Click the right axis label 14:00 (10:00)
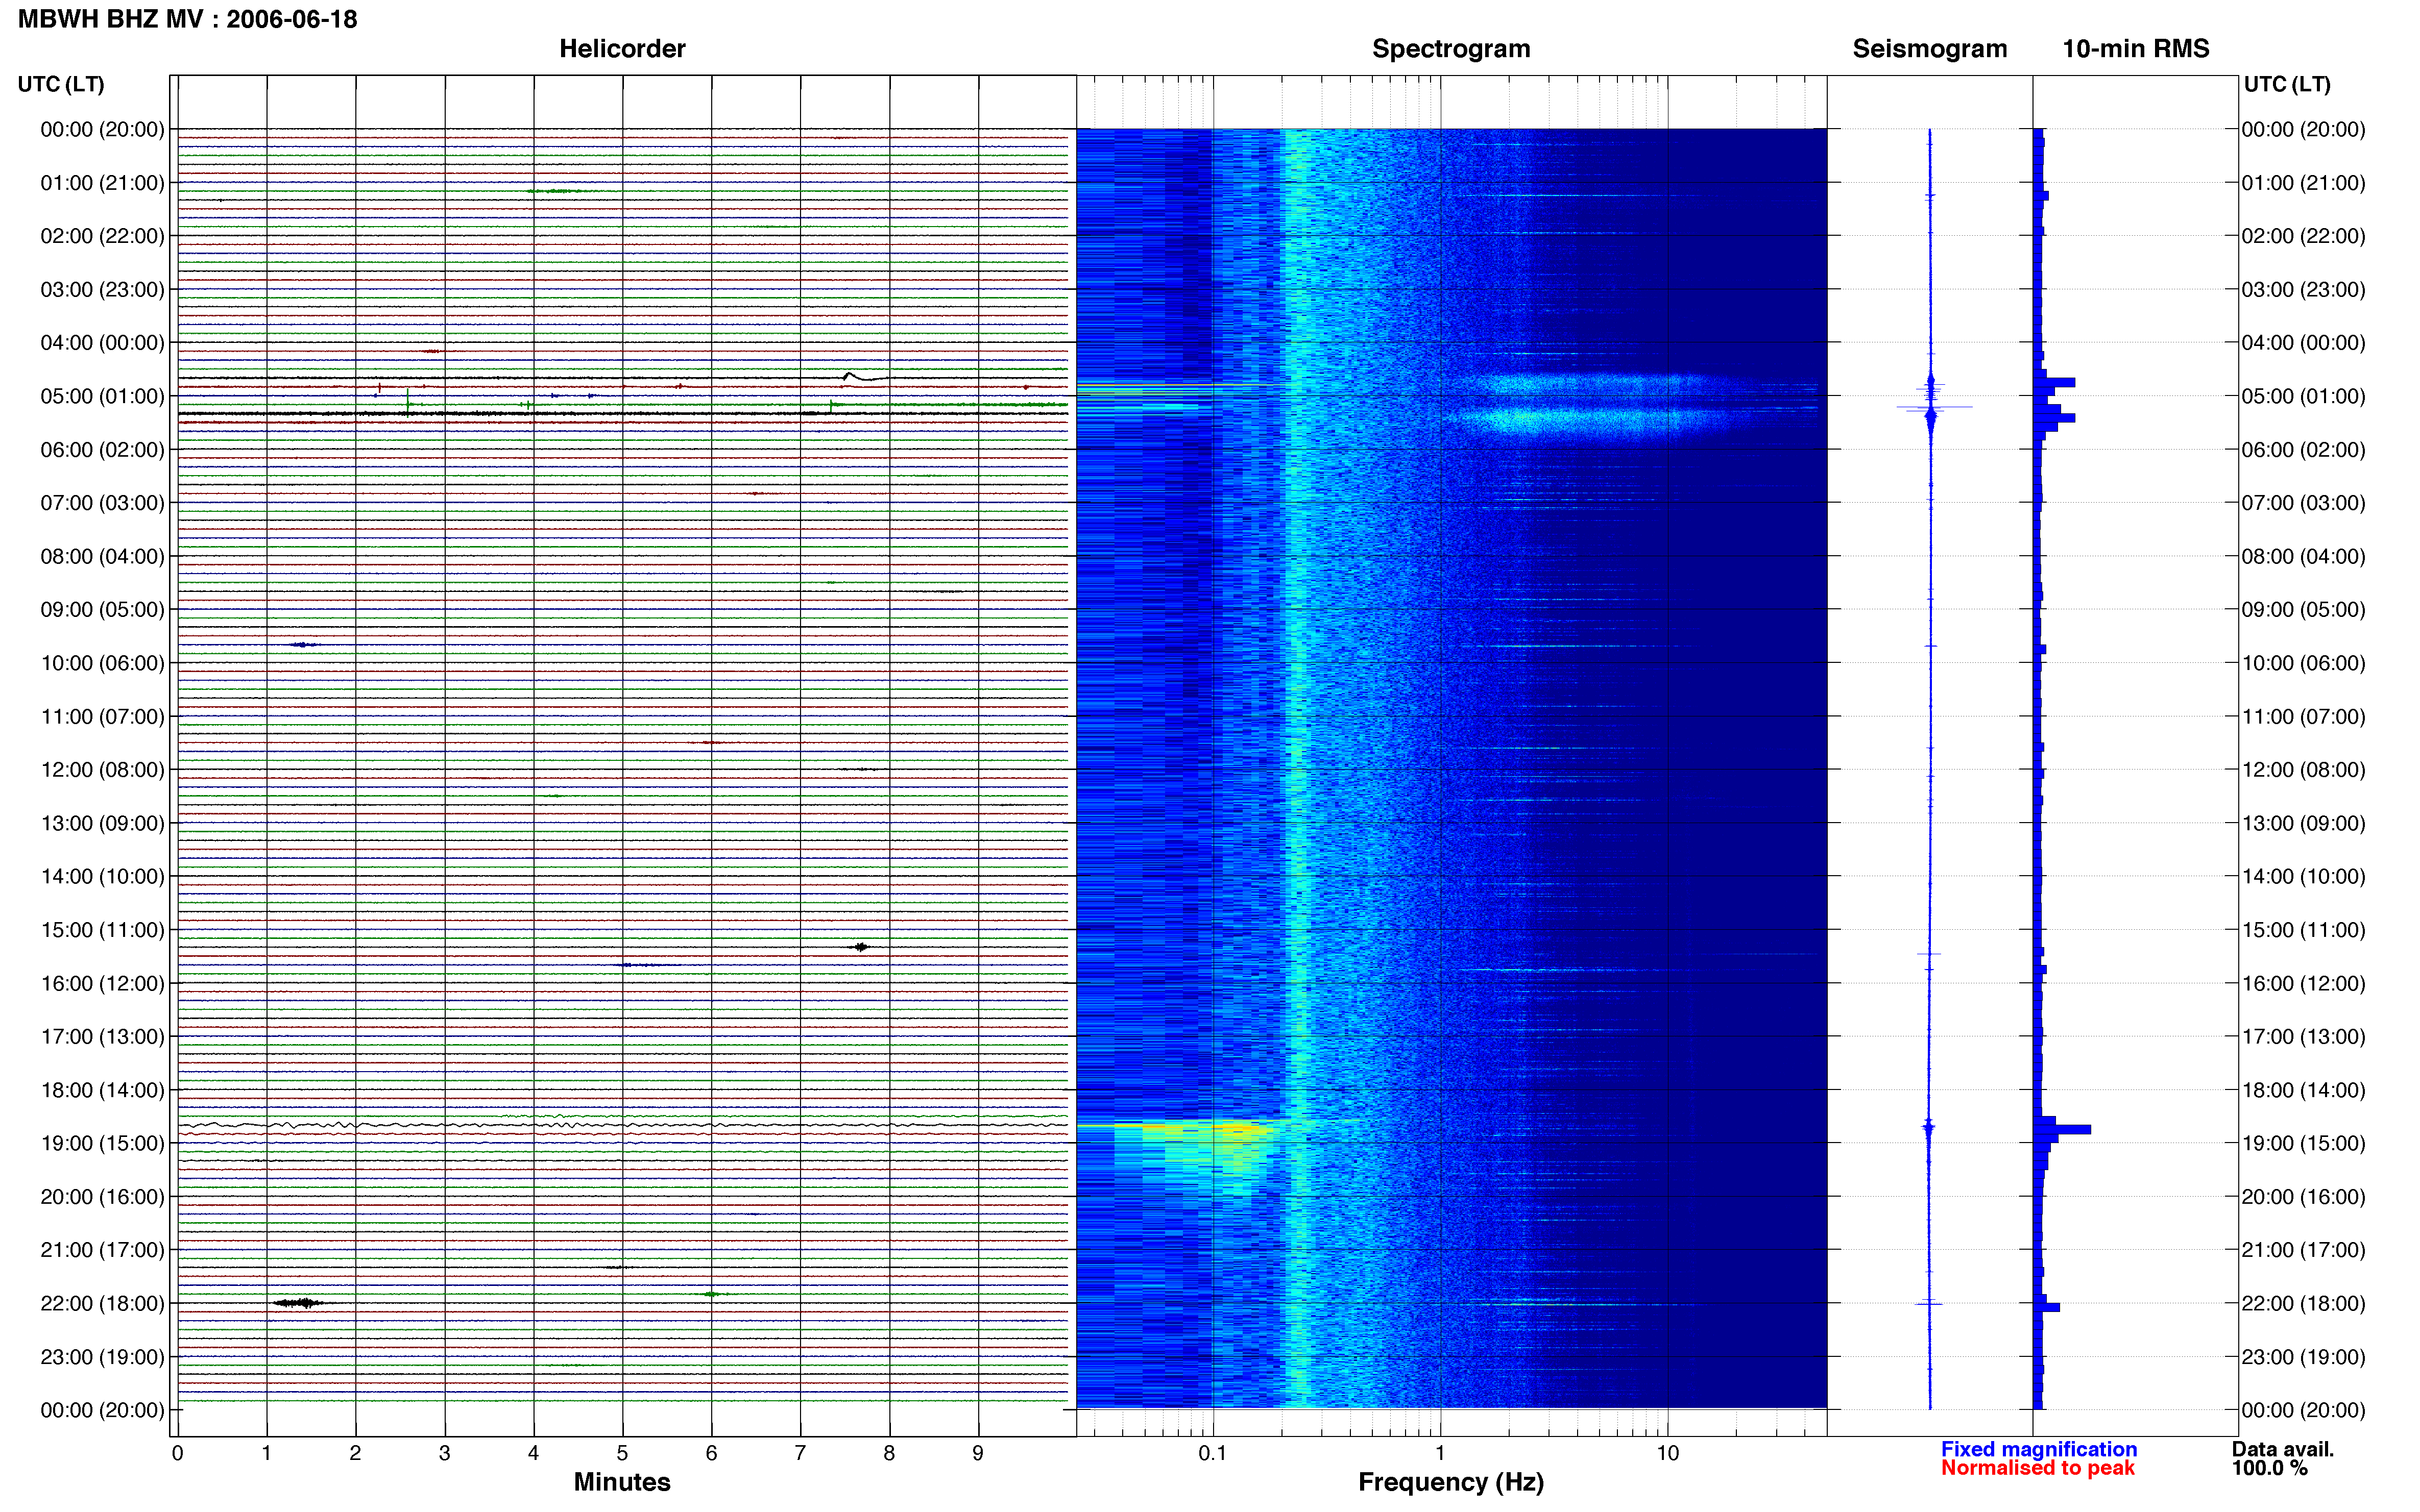This screenshot has height=1512, width=2420. [2303, 876]
